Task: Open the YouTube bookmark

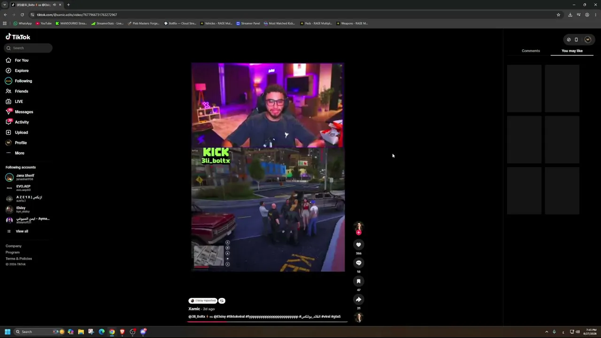Action: pyautogui.click(x=44, y=23)
